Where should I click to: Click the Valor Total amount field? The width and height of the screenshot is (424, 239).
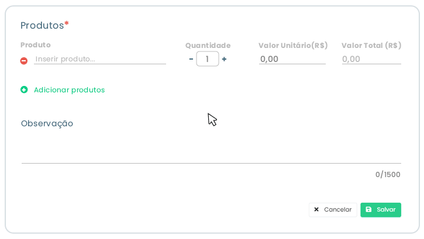[371, 59]
